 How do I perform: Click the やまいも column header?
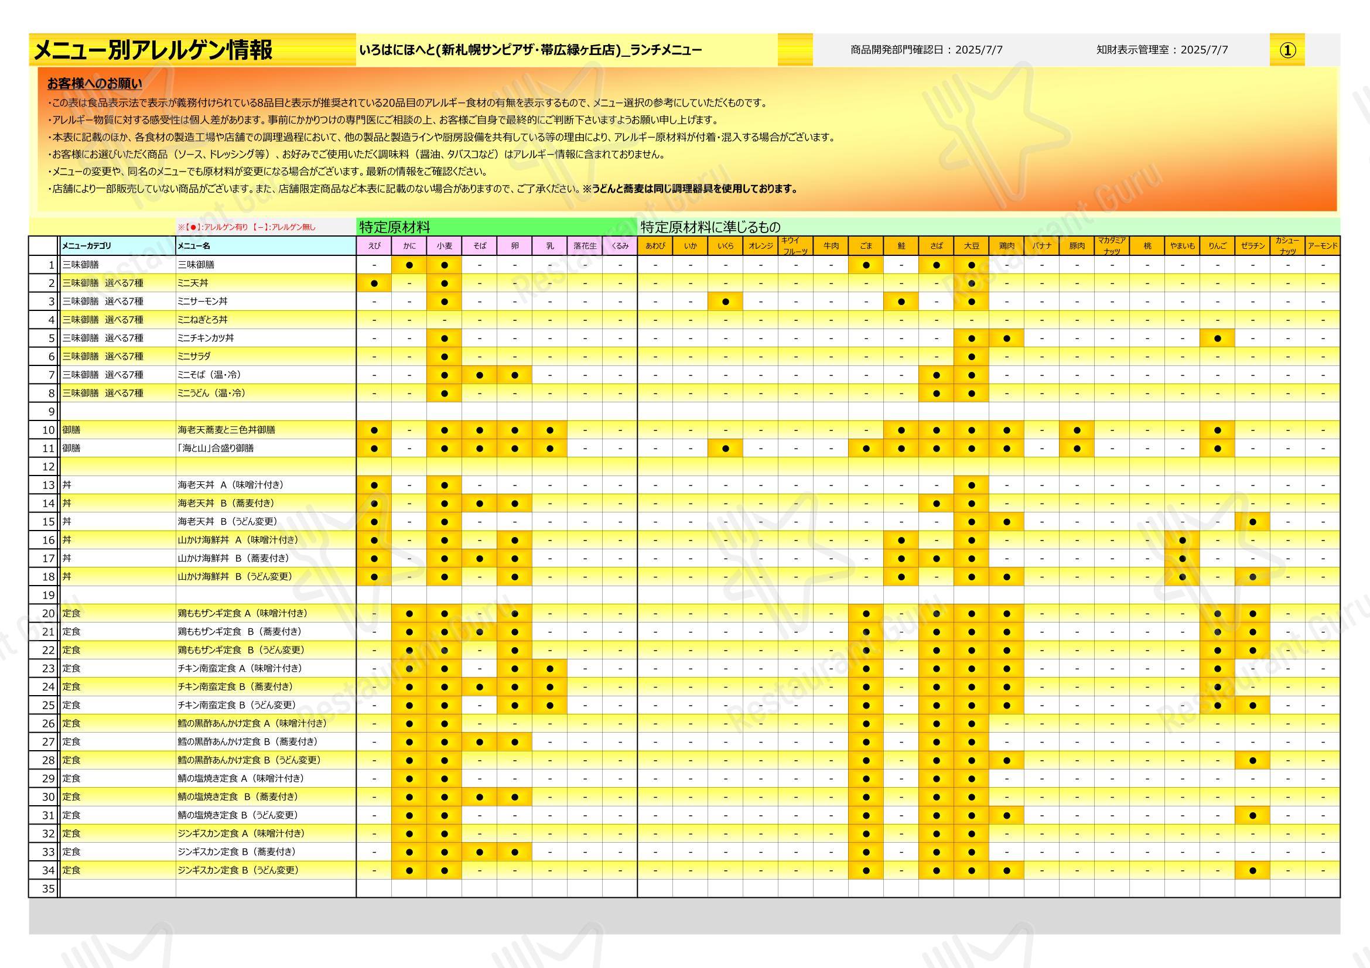point(1182,246)
